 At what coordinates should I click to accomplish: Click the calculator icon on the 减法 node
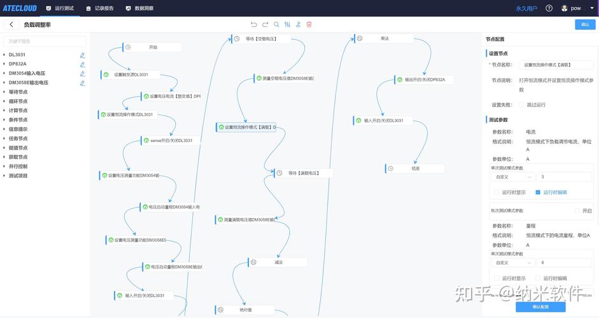click(x=253, y=262)
